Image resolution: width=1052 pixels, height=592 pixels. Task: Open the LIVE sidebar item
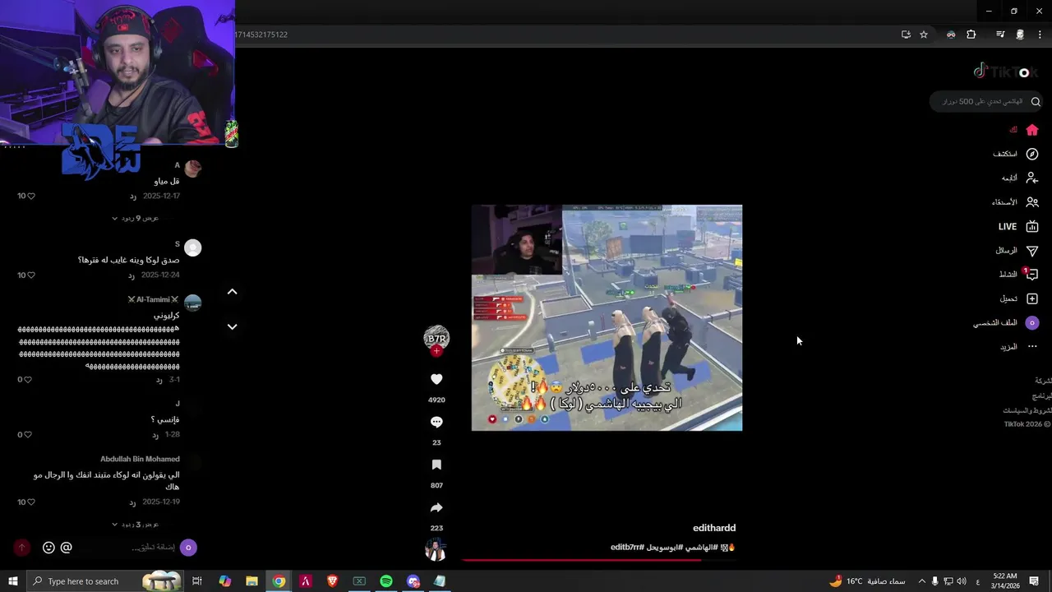[1018, 226]
